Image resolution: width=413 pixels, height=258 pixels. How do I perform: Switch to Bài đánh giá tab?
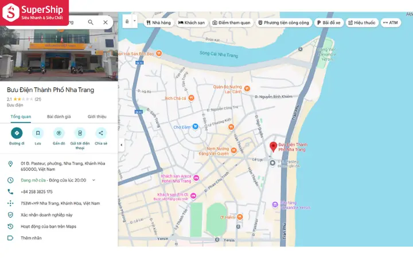(59, 116)
